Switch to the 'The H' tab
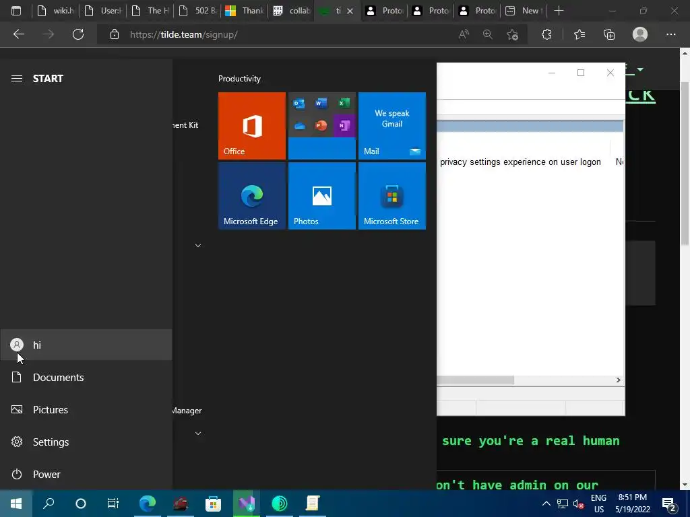This screenshot has width=690, height=517. (150, 11)
